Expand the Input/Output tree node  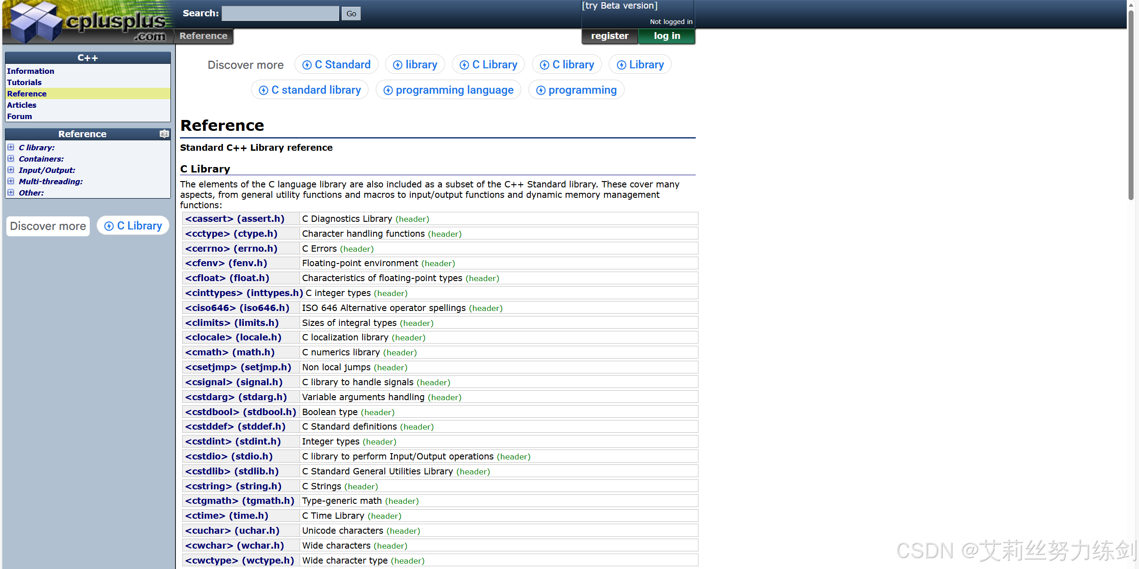pyautogui.click(x=11, y=170)
